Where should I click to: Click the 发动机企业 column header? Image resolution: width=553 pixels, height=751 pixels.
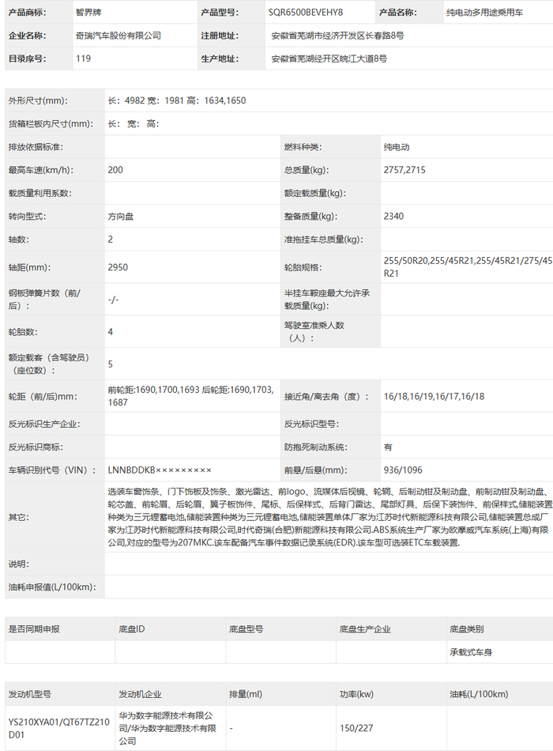pyautogui.click(x=140, y=694)
